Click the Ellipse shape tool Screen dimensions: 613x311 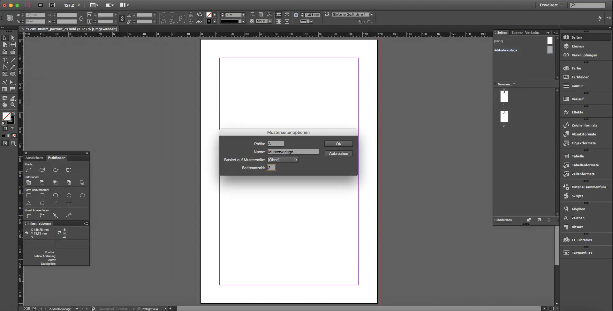click(x=13, y=74)
